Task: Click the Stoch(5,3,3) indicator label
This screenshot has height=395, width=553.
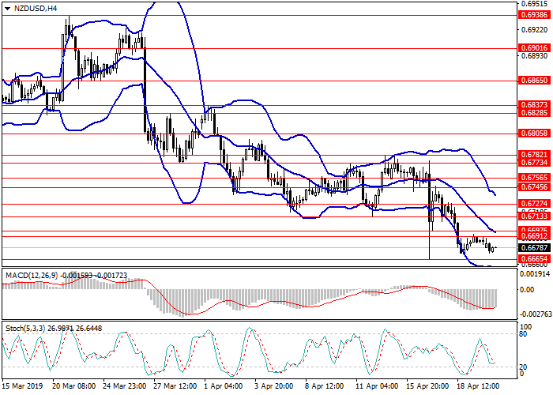Action: pos(25,325)
